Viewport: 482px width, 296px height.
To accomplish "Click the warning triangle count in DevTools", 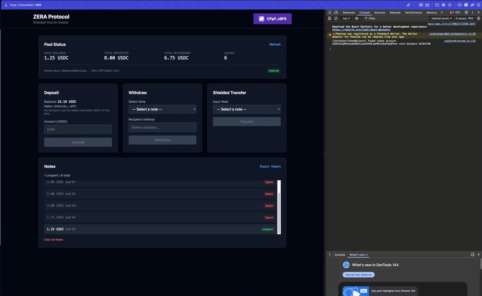I will click(x=452, y=12).
